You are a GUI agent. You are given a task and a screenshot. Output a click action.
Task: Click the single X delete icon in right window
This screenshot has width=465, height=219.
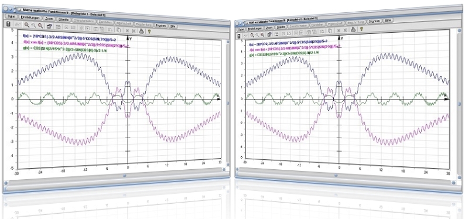pyautogui.click(x=339, y=30)
